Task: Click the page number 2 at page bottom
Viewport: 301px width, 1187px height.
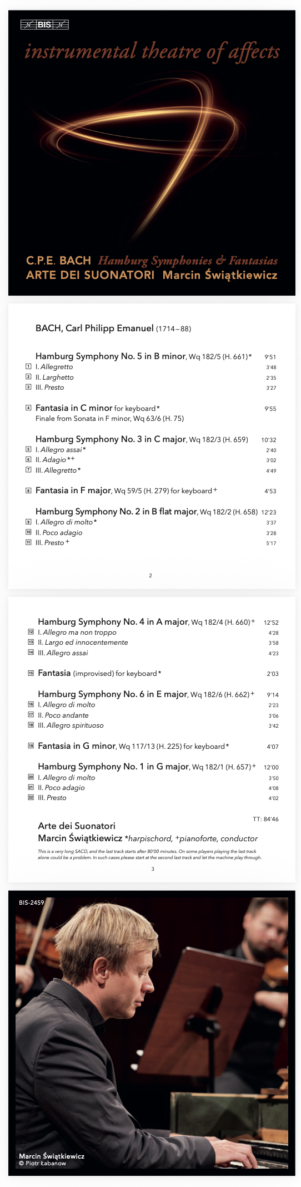Action: coord(150,575)
